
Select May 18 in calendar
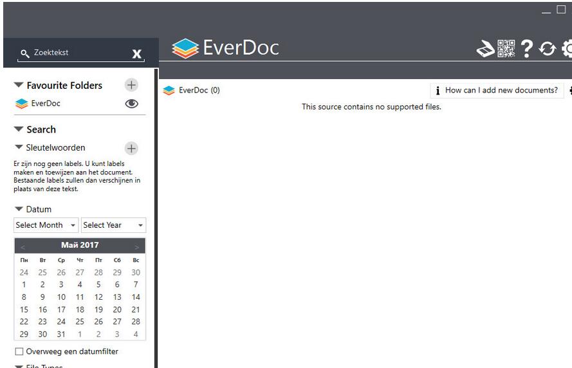click(80, 309)
